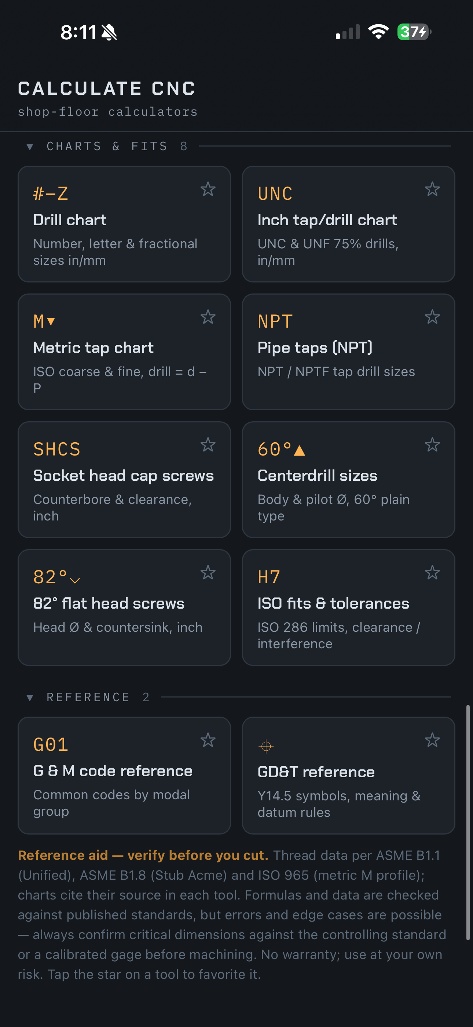Viewport: 473px width, 1027px height.
Task: Select the Charts & Fits header label
Action: click(x=107, y=146)
